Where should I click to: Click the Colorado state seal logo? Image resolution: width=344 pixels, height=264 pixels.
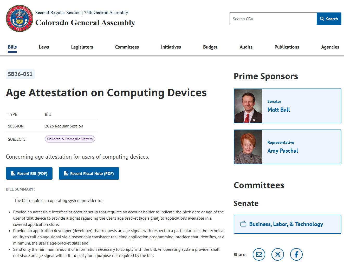pyautogui.click(x=20, y=18)
